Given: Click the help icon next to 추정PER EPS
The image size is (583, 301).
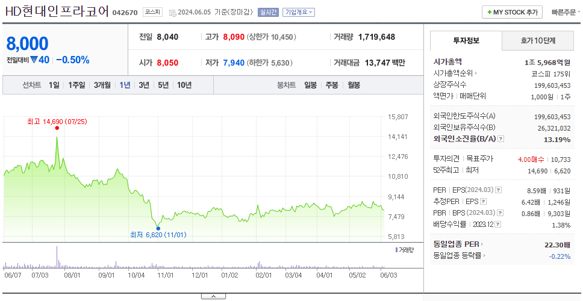Looking at the screenshot, I should (483, 202).
